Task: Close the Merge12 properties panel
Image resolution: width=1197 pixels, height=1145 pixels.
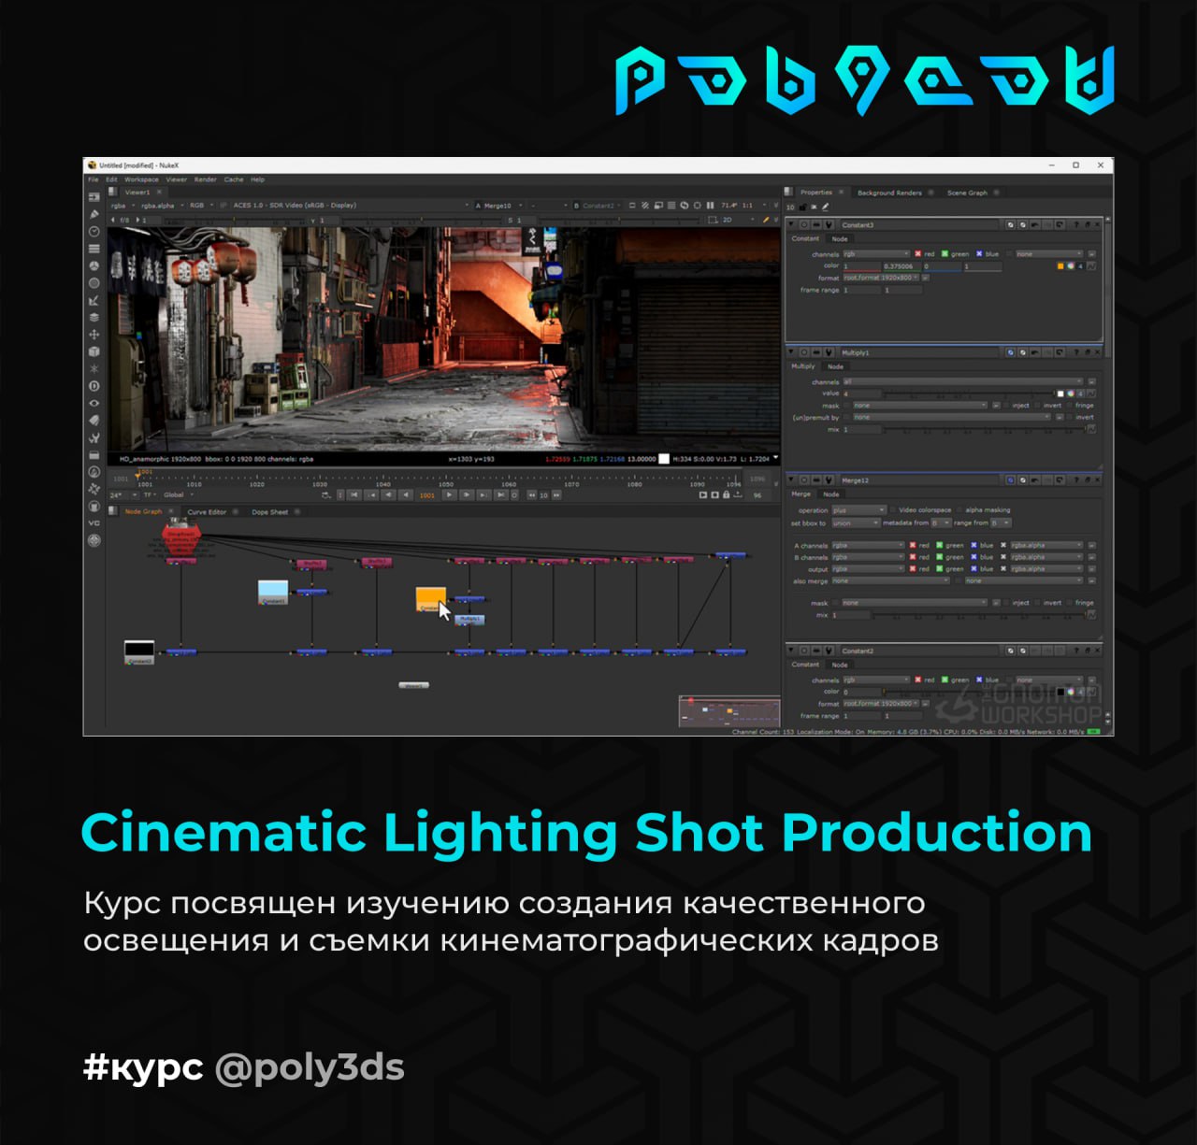Action: point(1097,479)
